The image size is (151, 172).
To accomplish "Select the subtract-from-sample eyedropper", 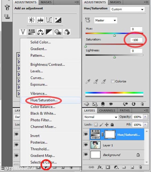I will [x=104, y=81].
